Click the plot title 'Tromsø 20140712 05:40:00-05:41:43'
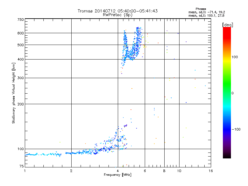Viewport: 248px width, 186px height. coord(117,11)
